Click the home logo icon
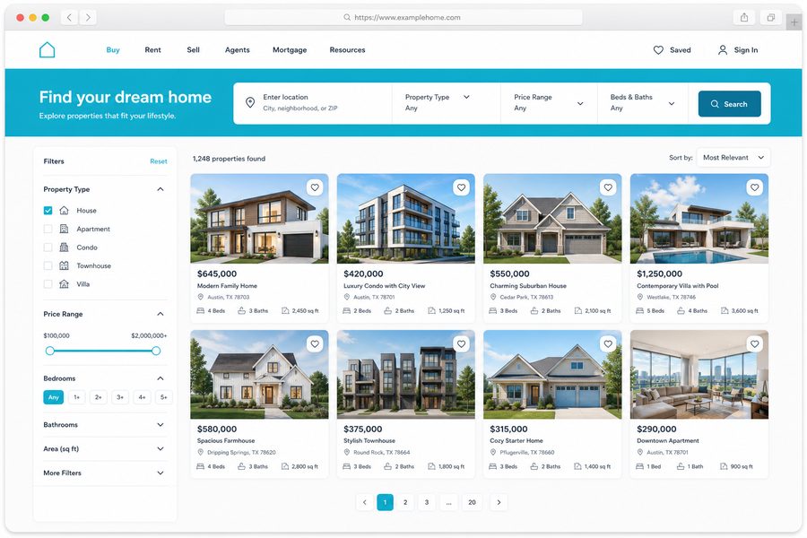807x538 pixels. (x=47, y=50)
